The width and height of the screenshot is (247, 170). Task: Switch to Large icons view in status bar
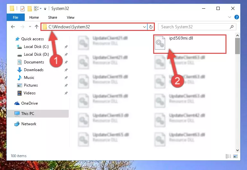235,156
